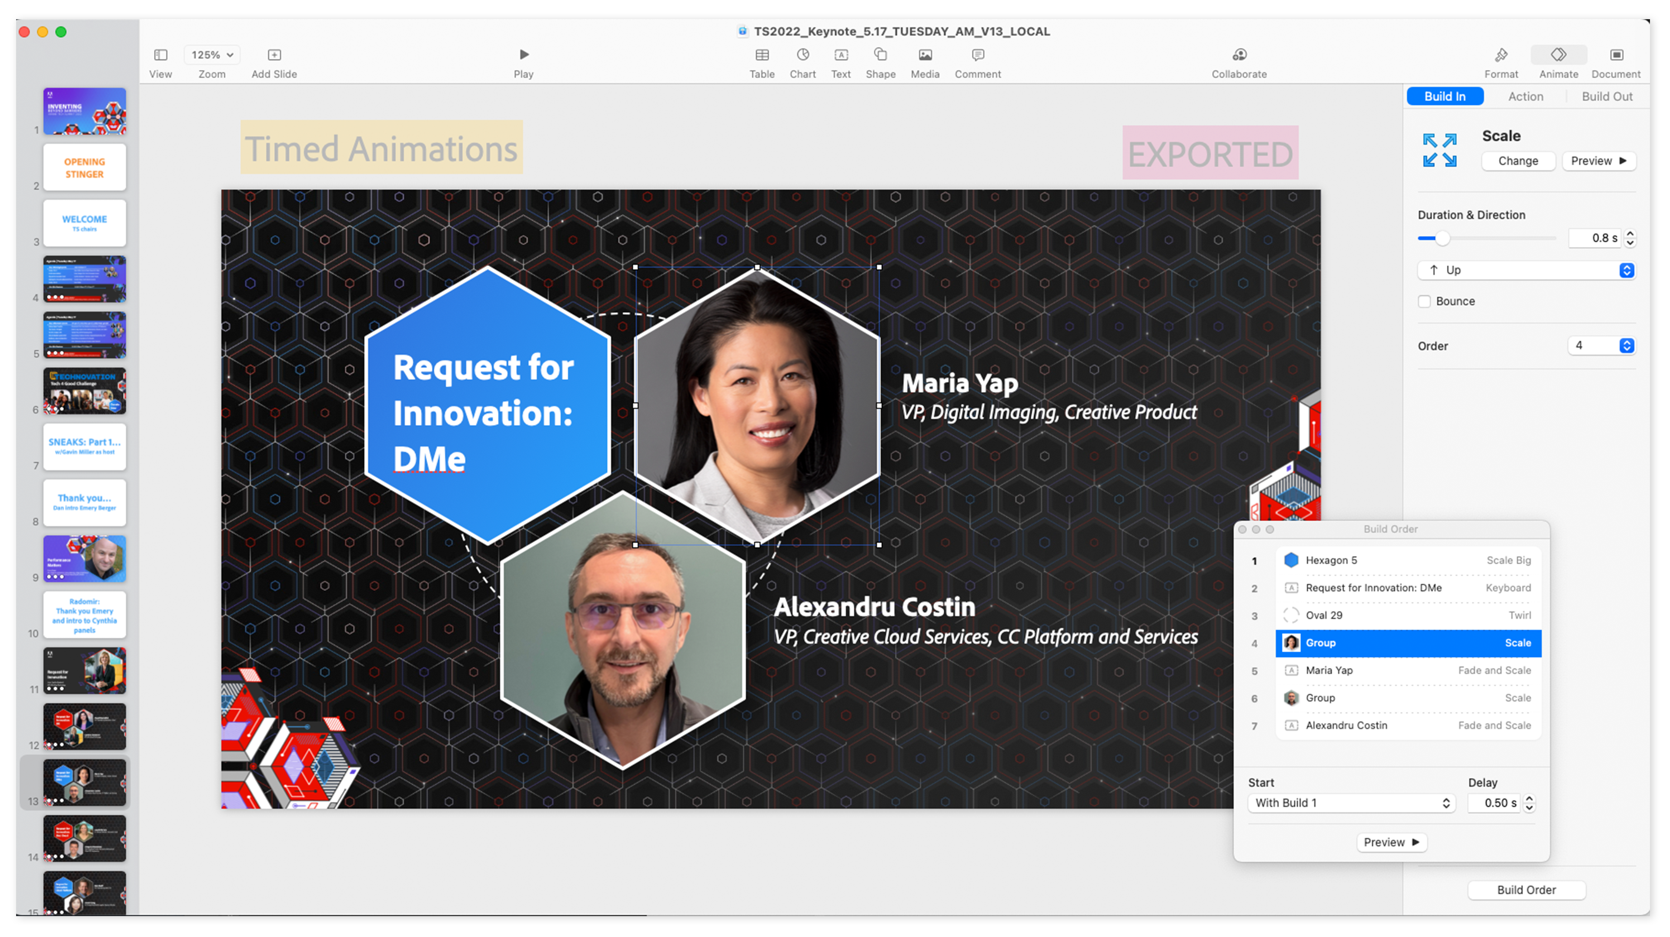Click the Scale effect arrows icon
This screenshot has height=937, width=1670.
click(x=1439, y=150)
